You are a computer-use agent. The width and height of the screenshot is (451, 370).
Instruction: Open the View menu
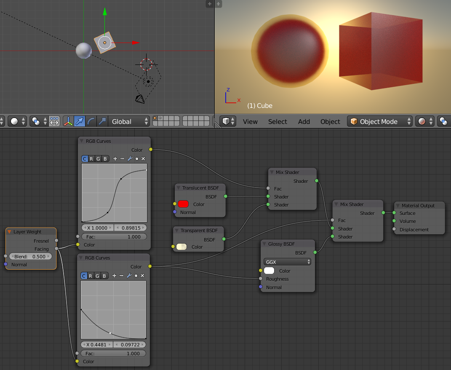pos(250,121)
